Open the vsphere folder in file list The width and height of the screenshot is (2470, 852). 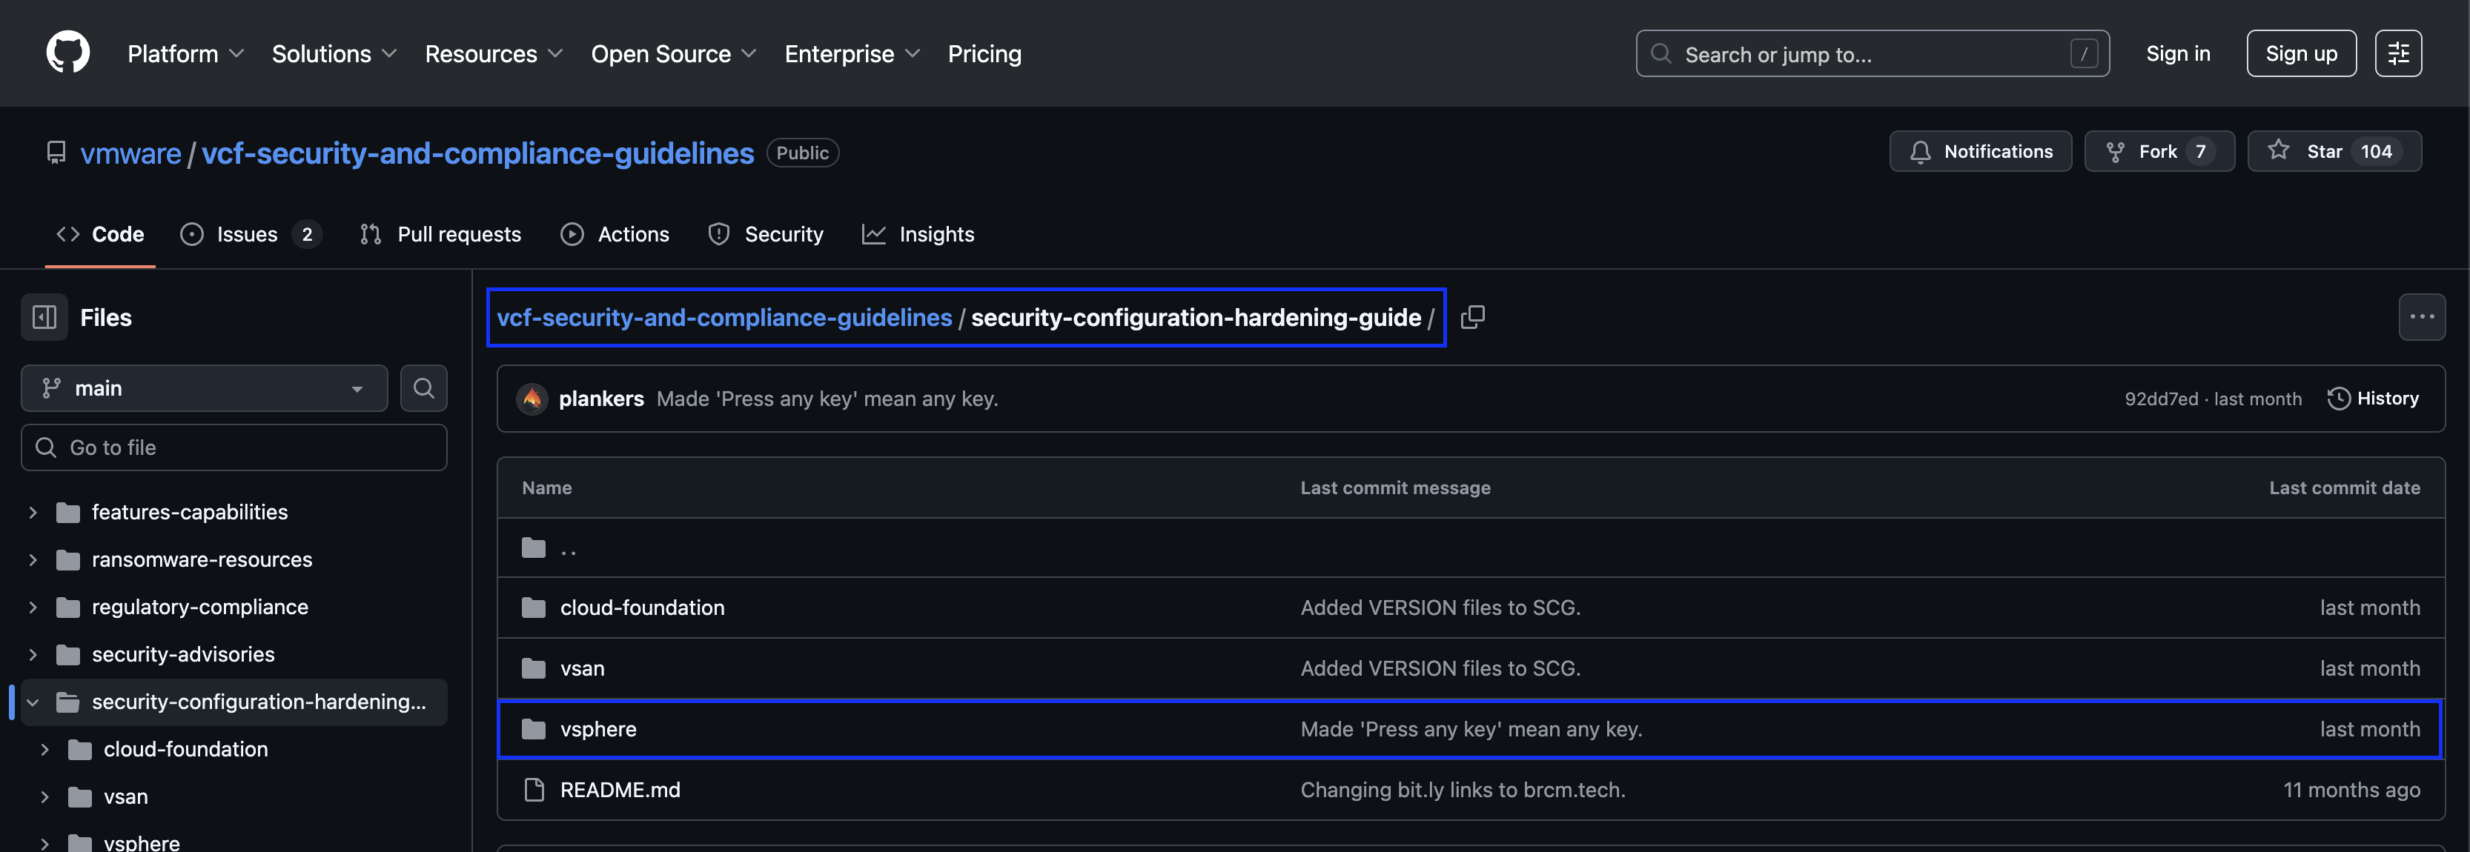597,729
